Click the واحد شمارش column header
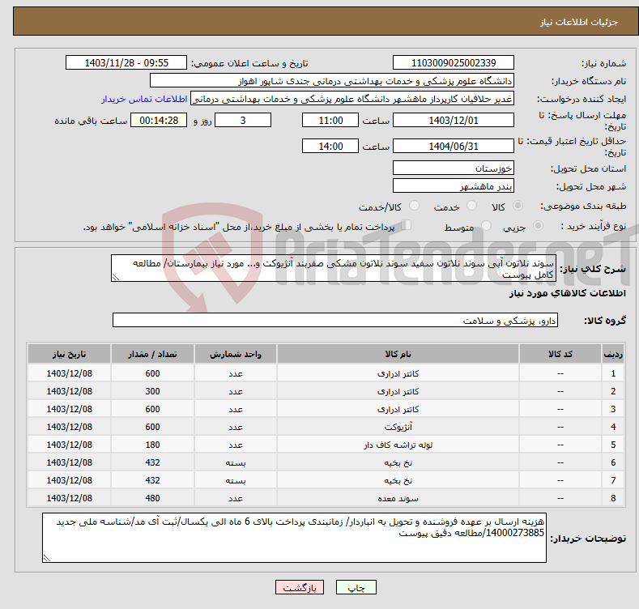 click(x=236, y=354)
